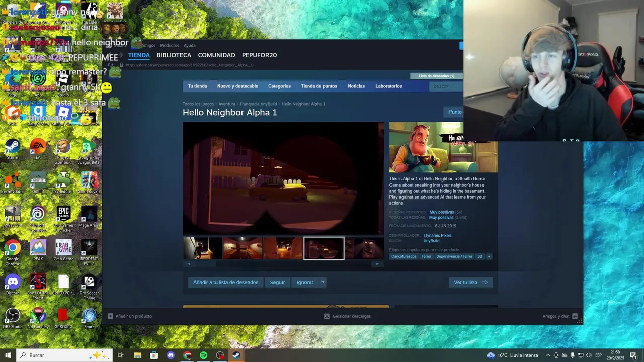The width and height of the screenshot is (644, 362).
Task: Open the notification center icon
Action: click(x=633, y=355)
